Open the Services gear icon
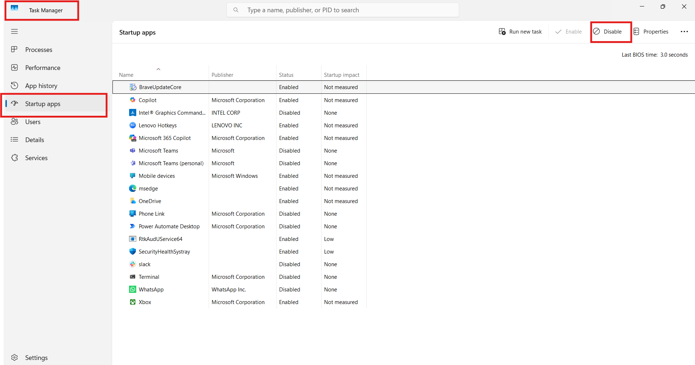695x365 pixels. (14, 158)
